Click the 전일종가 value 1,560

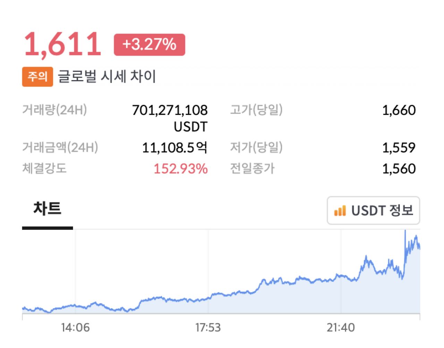pos(404,169)
